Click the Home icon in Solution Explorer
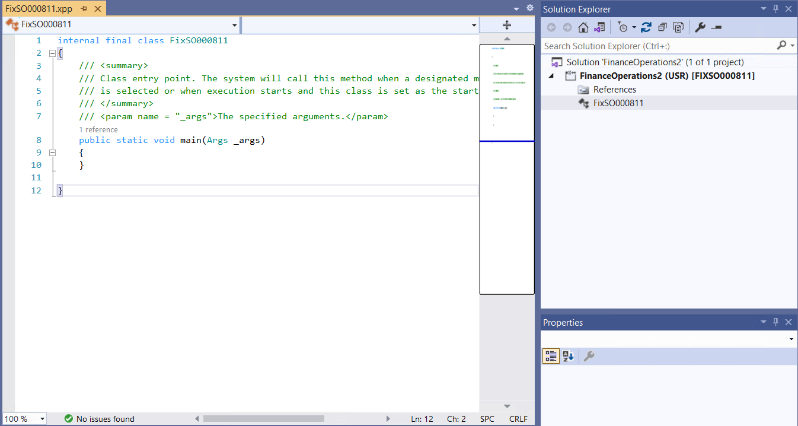The width and height of the screenshot is (798, 426). point(583,27)
